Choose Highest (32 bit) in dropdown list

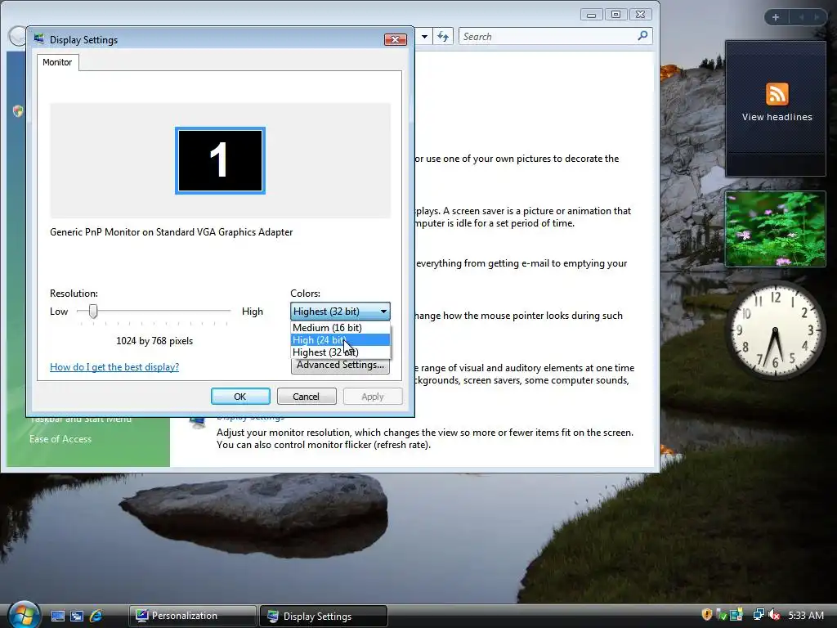tap(341, 352)
